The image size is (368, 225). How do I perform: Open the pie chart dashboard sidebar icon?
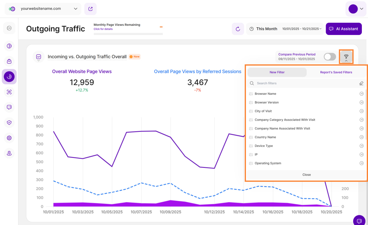9,46
